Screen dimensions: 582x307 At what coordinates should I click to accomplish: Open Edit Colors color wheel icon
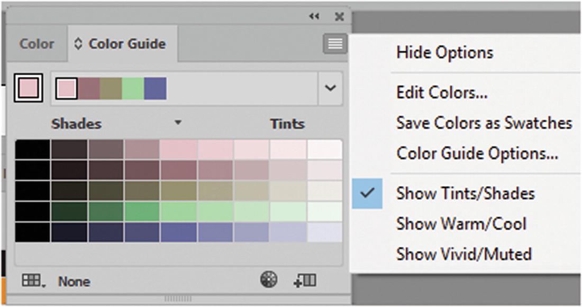[x=269, y=280]
